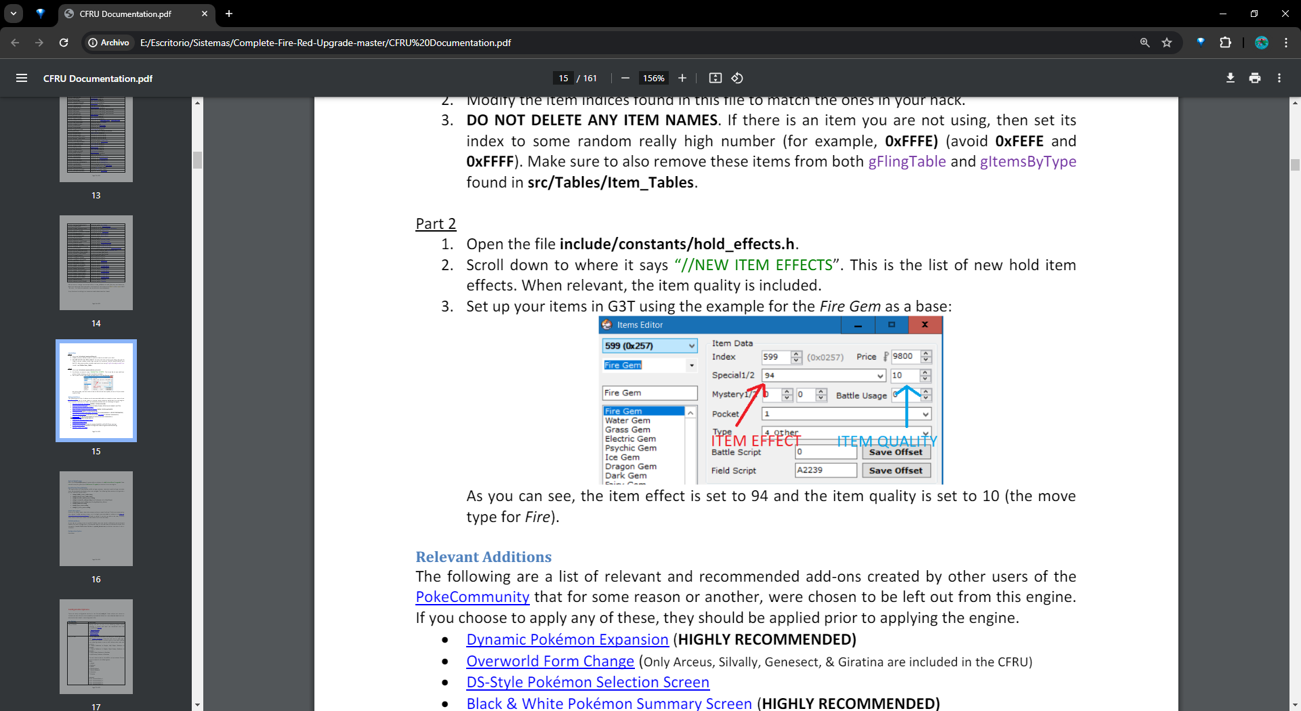Download the PDF file
The width and height of the screenshot is (1301, 711).
tap(1231, 78)
